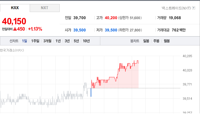Select the 1일 line chart period
The height and width of the screenshot is (140, 200).
25,41
